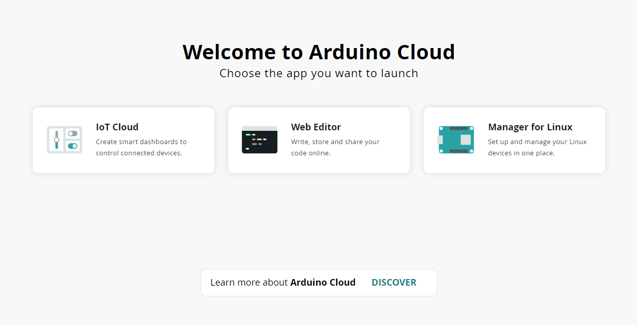This screenshot has height=325, width=637.
Task: Click the IoT Cloud dashboard icon
Action: (64, 140)
